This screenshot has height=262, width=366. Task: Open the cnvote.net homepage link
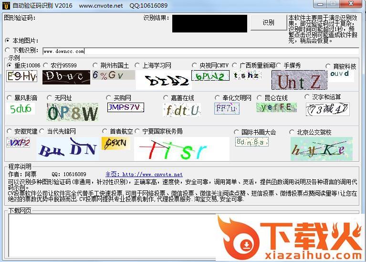[x=144, y=174]
